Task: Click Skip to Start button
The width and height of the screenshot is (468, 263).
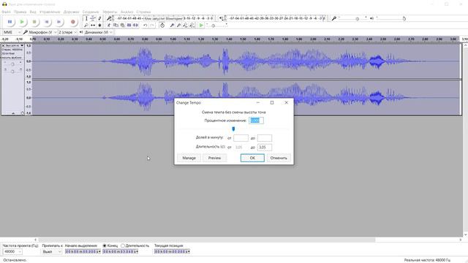Action: 47,22
